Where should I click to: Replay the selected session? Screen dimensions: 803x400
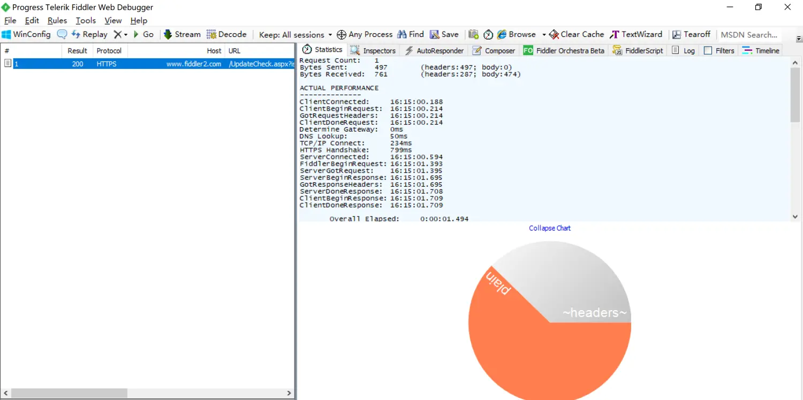[x=89, y=34]
